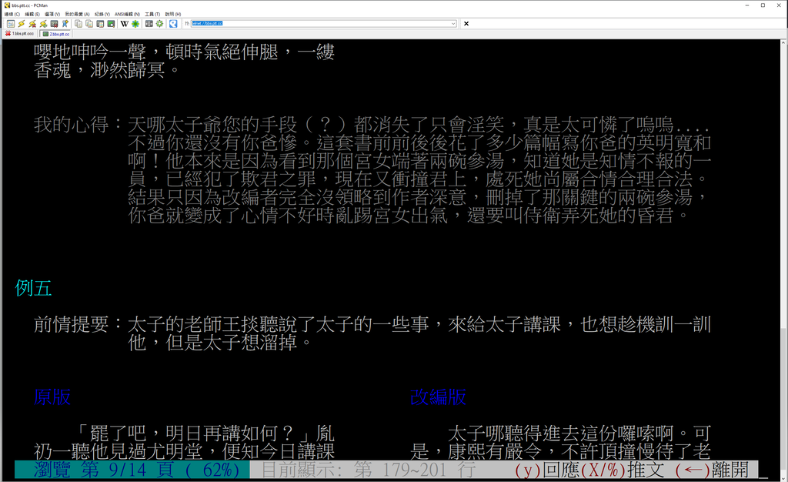Image resolution: width=788 pixels, height=482 pixels.
Task: Click the dark grid table icon
Action: 149,24
